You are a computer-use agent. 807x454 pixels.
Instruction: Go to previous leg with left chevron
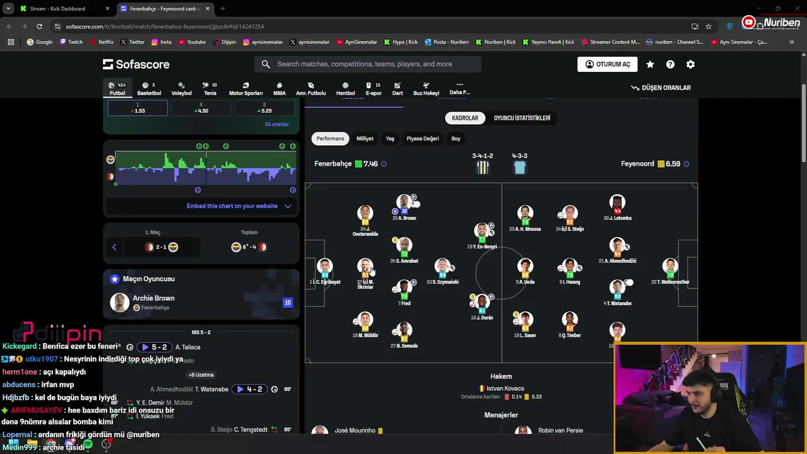tap(114, 247)
